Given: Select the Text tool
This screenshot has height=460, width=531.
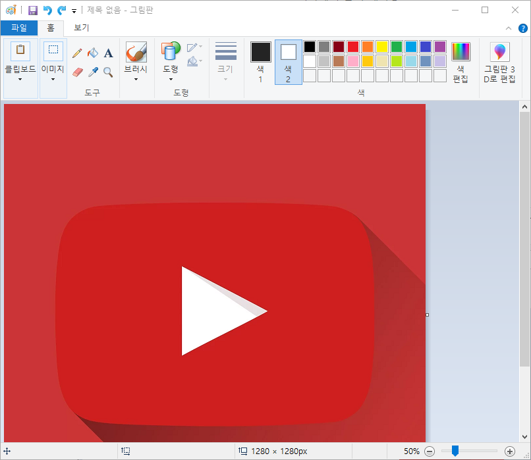Looking at the screenshot, I should [x=108, y=53].
